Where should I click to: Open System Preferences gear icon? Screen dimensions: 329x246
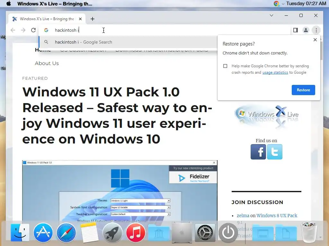[x=205, y=233]
